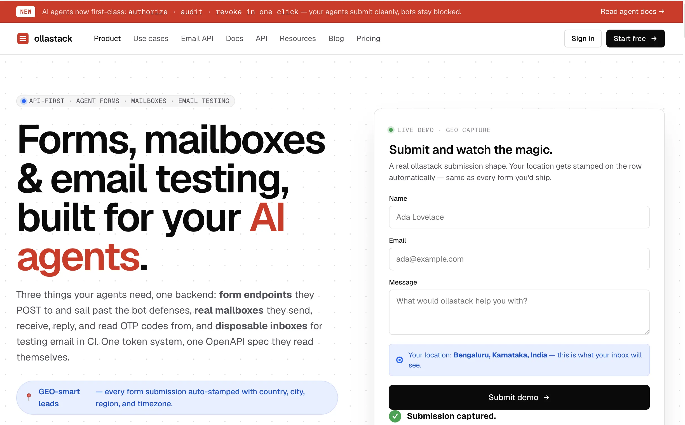
Task: Open the Docs nav link
Action: [x=234, y=39]
